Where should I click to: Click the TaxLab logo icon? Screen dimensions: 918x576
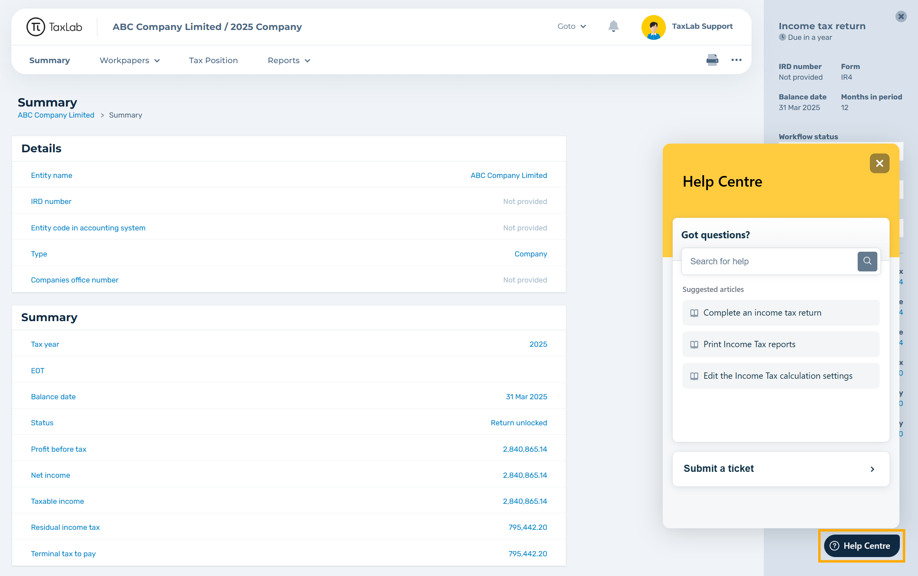click(36, 27)
